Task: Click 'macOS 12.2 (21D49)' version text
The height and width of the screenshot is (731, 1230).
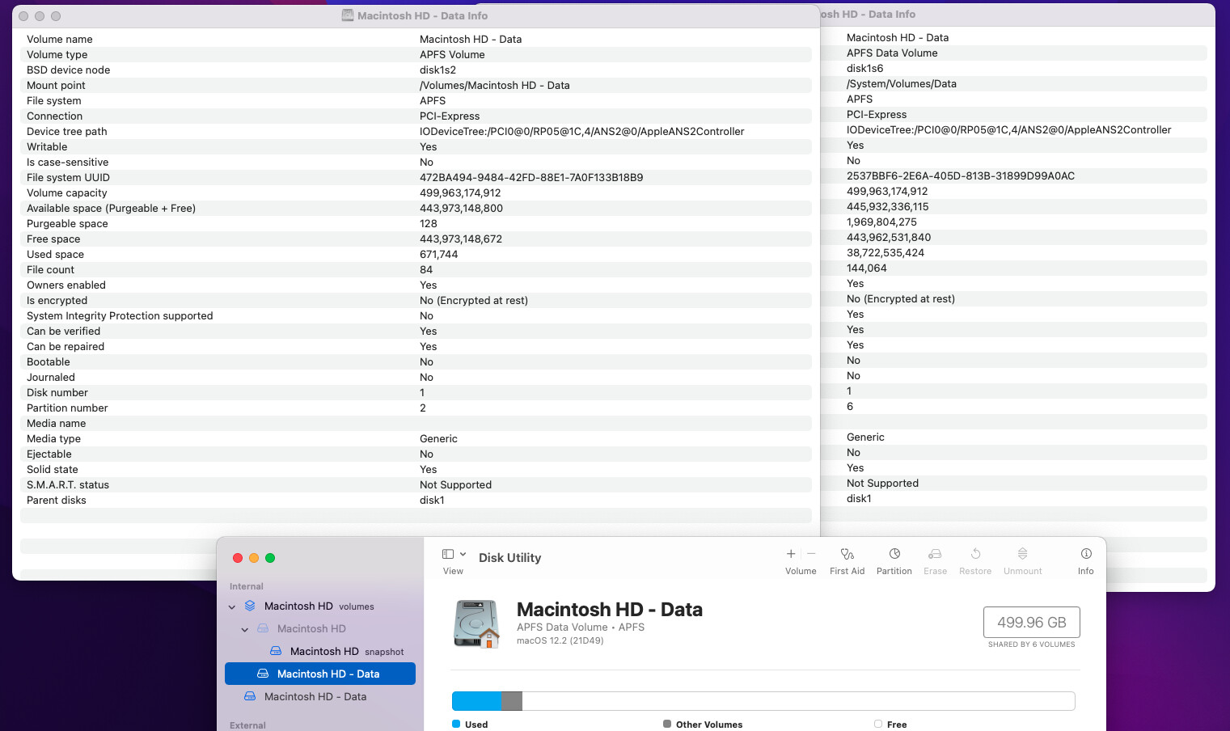Action: [x=560, y=640]
